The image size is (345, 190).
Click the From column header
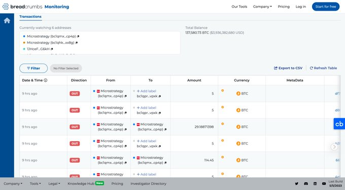click(111, 80)
